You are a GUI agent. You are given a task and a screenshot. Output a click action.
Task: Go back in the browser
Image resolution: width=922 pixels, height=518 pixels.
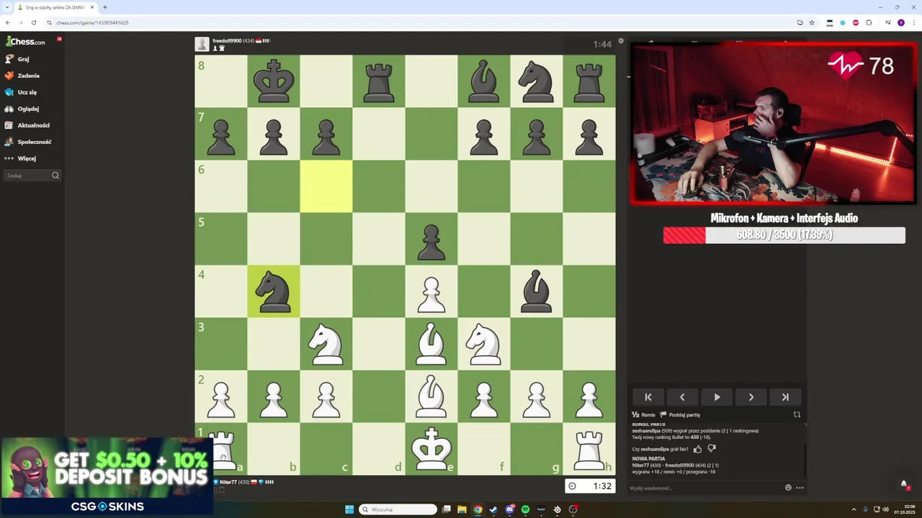(x=8, y=22)
